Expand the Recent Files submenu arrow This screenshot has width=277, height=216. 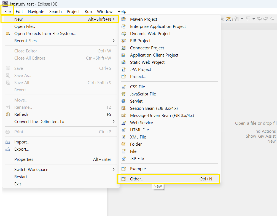(114, 41)
